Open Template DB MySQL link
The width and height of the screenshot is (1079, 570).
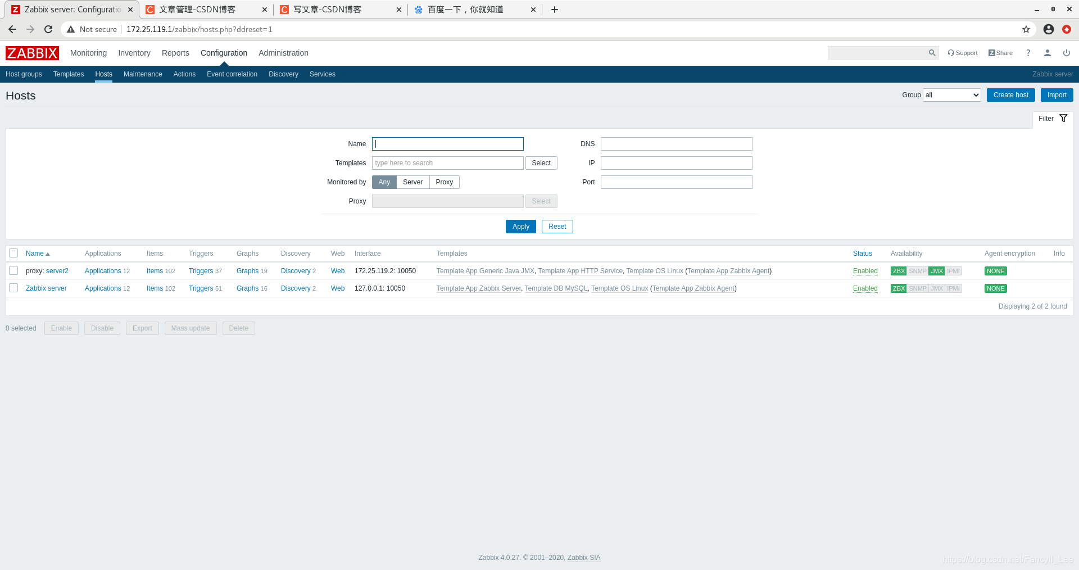click(556, 288)
